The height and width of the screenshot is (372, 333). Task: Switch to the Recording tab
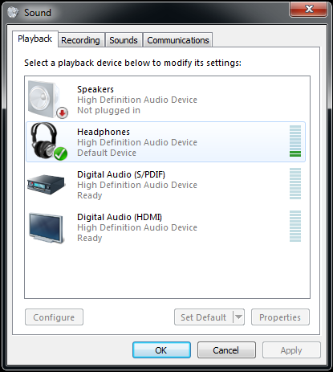80,40
